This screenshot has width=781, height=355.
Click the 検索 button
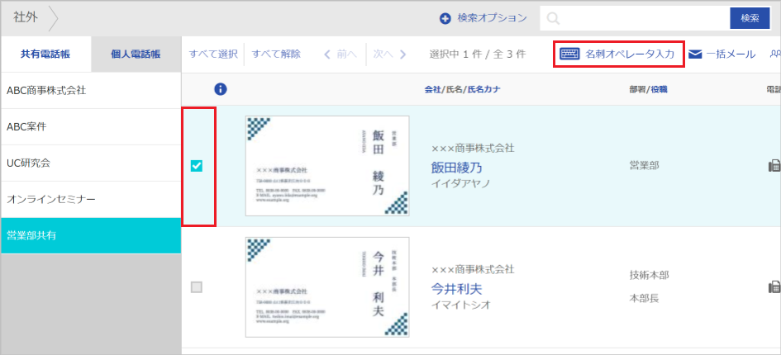[x=750, y=18]
